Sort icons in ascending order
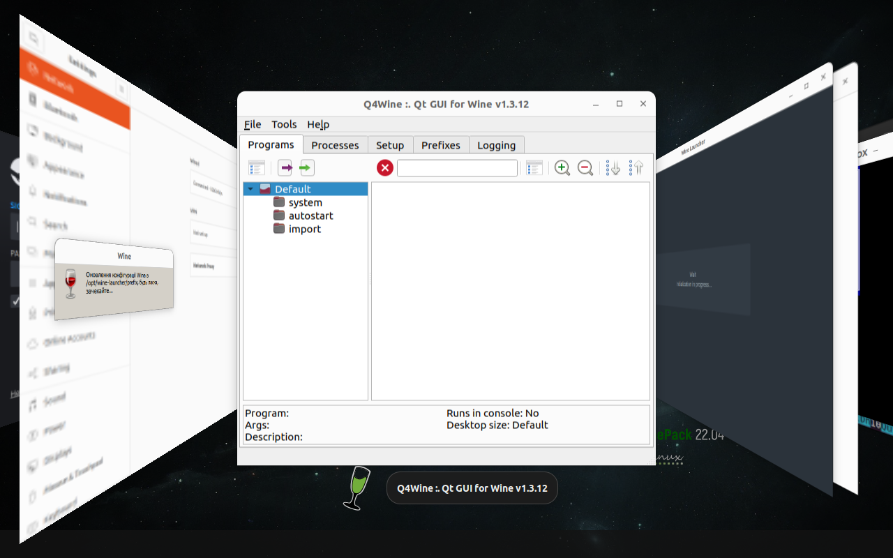 coord(636,167)
